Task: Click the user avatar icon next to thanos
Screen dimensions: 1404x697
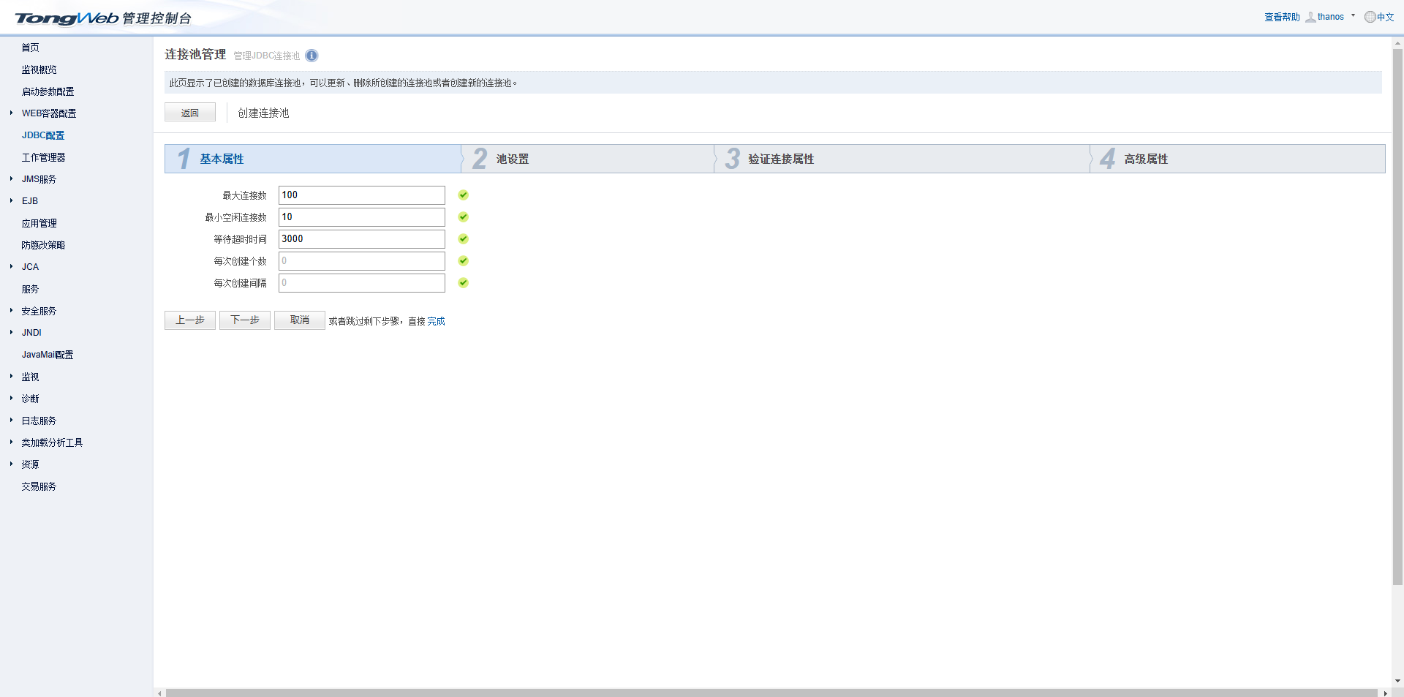Action: point(1310,17)
